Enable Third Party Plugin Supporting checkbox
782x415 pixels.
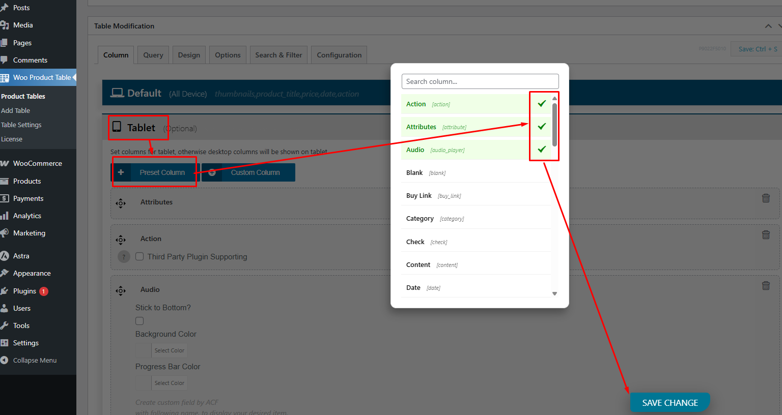139,256
